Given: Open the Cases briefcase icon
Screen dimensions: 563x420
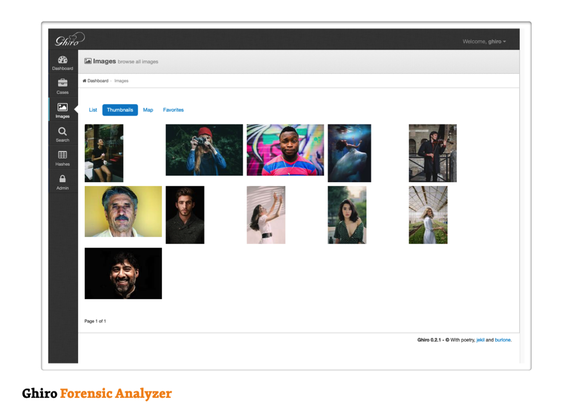Looking at the screenshot, I should pyautogui.click(x=62, y=83).
